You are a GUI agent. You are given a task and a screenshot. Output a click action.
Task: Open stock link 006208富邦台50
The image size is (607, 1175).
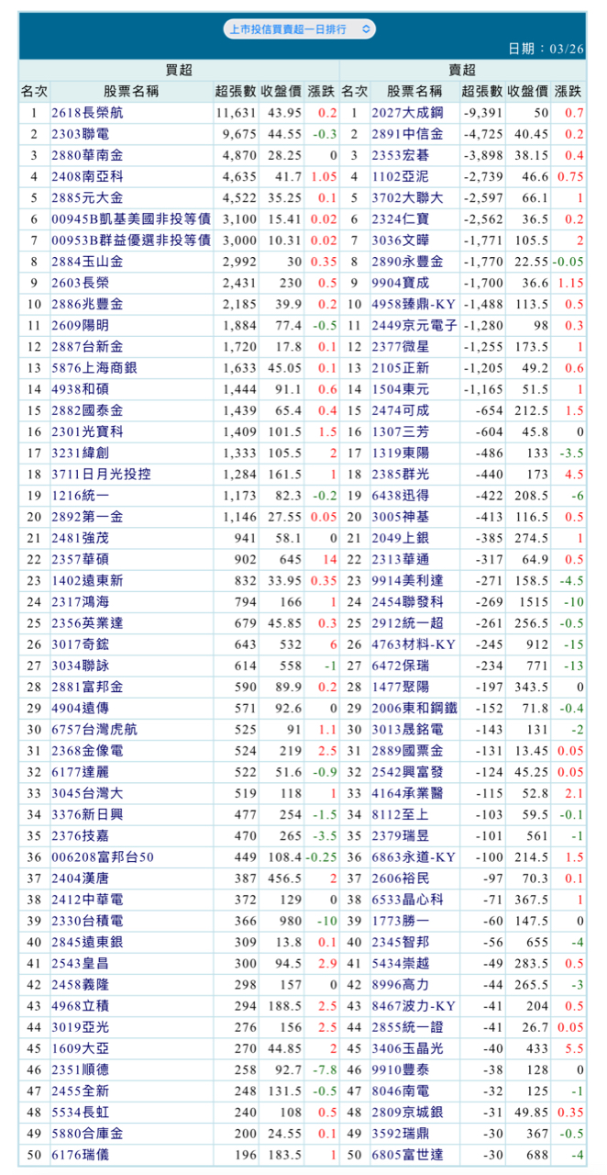102,857
